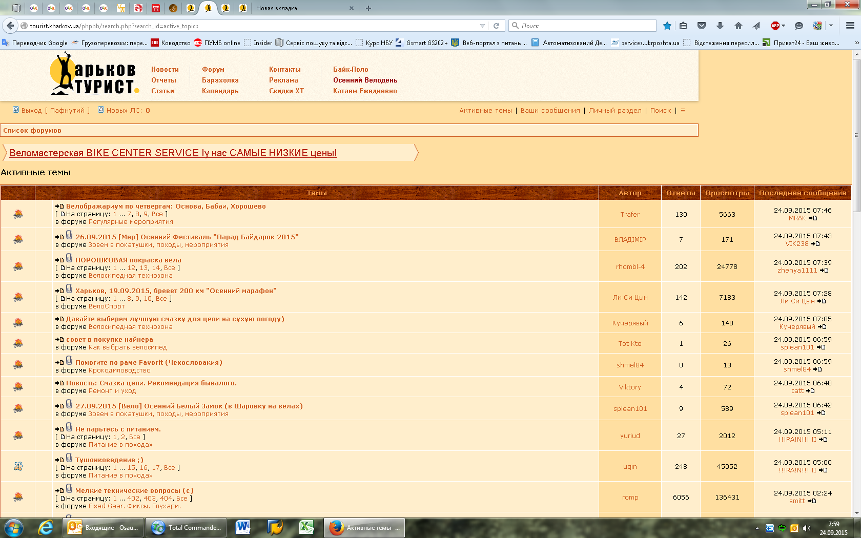Open the Adblock Plus dropdown arrow

tap(783, 26)
